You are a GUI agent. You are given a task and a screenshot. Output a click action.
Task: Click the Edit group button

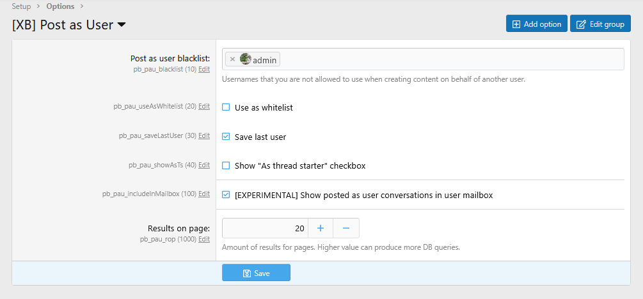coord(600,24)
